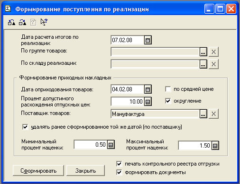Uncheck the округление checkbox

point(168,101)
